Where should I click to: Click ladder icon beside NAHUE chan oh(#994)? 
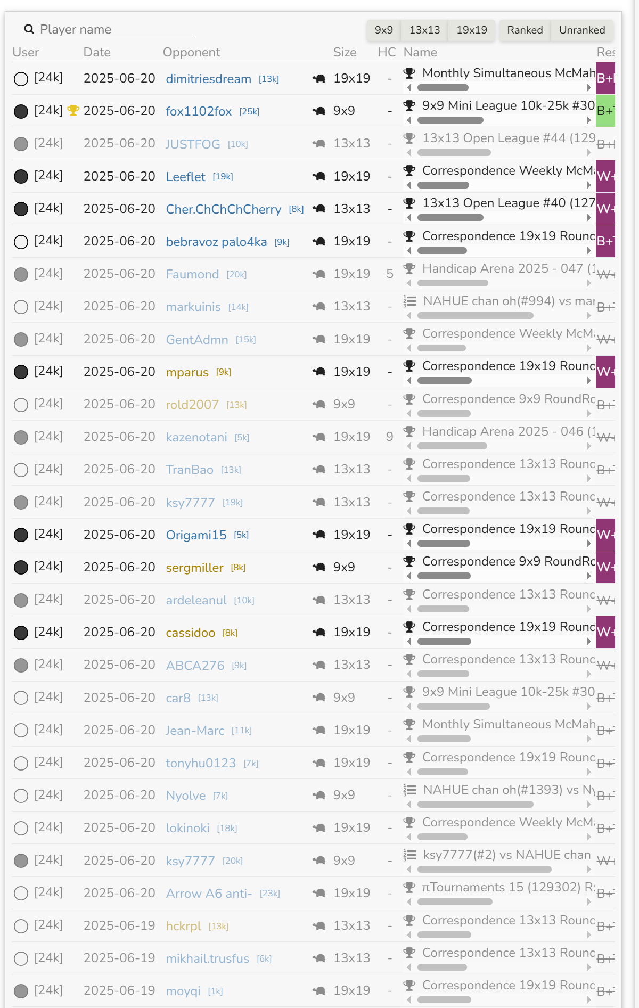[x=409, y=301]
